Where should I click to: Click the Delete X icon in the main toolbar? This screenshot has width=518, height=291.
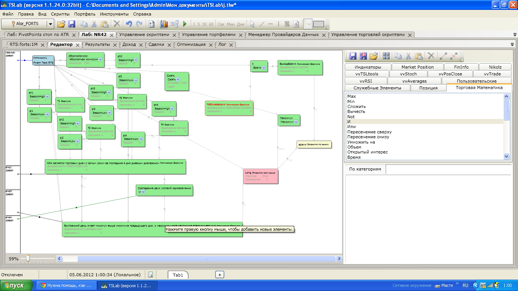(x=117, y=24)
